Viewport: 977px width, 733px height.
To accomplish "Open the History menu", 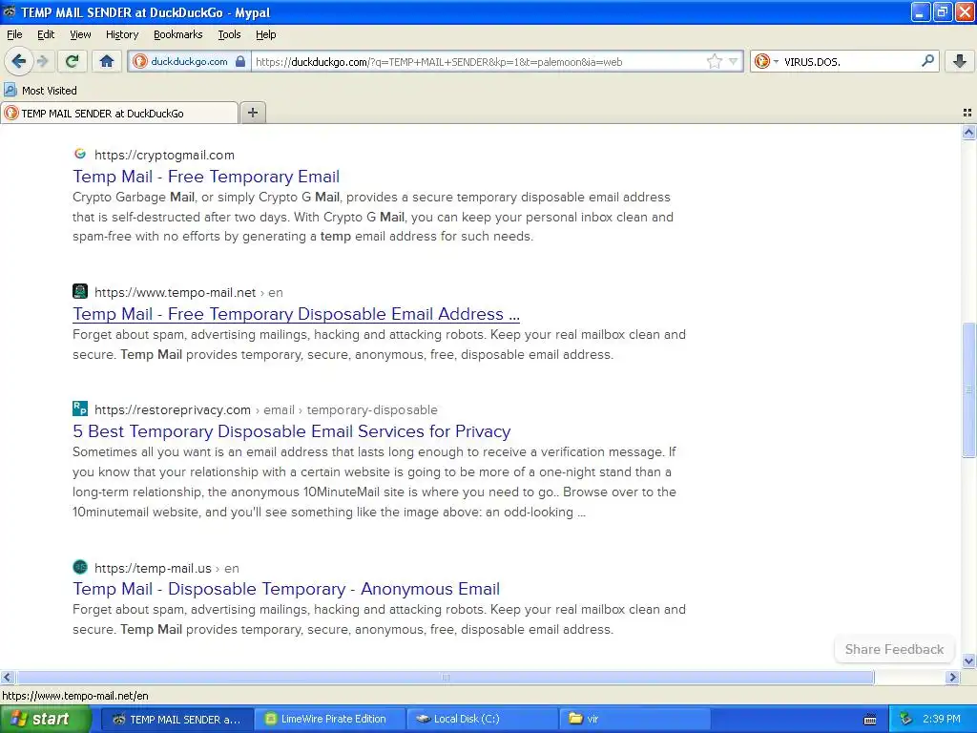I will (122, 34).
